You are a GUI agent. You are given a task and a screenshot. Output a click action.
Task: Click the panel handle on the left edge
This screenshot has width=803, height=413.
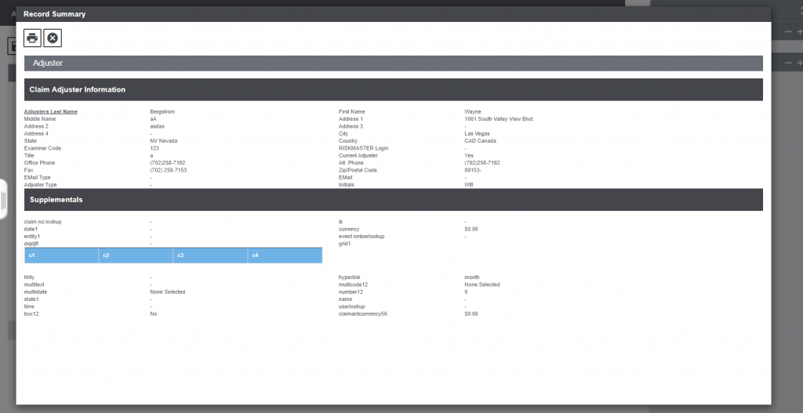3,200
